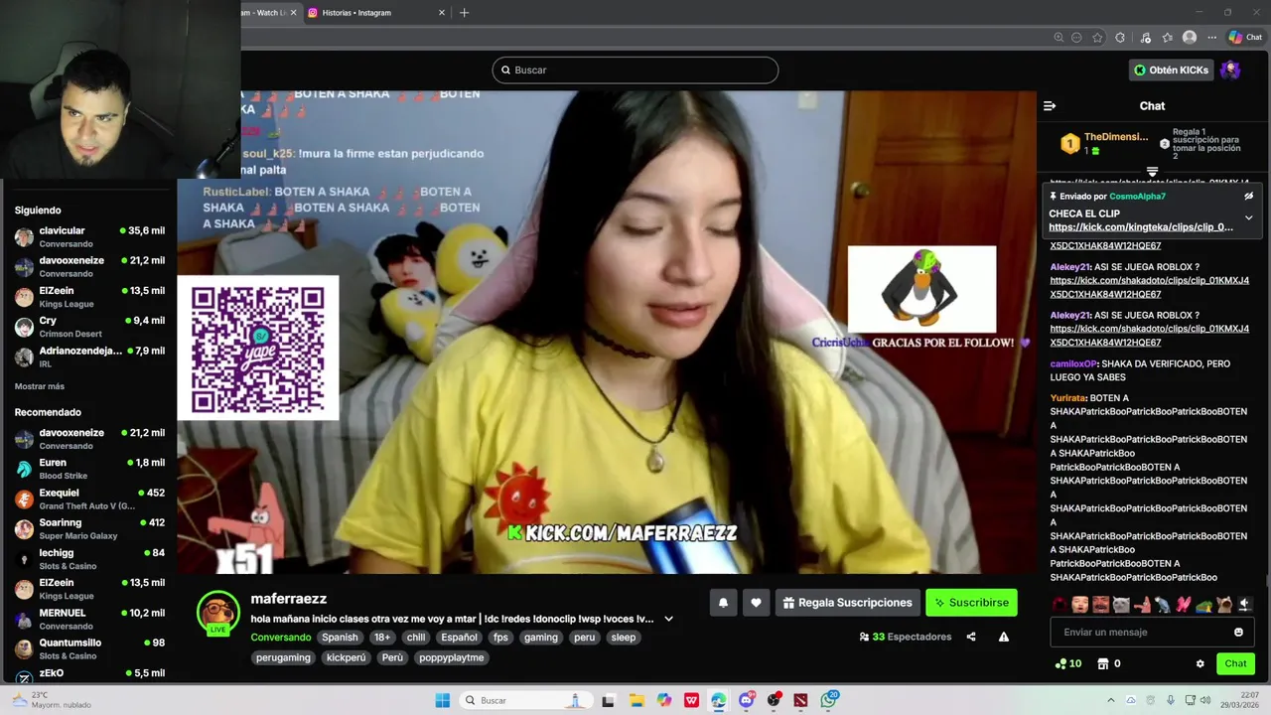This screenshot has width=1271, height=715.
Task: Click the media control music note icon
Action: tap(1145, 38)
